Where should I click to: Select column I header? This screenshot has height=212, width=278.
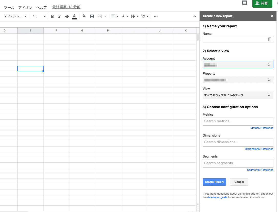point(134,31)
